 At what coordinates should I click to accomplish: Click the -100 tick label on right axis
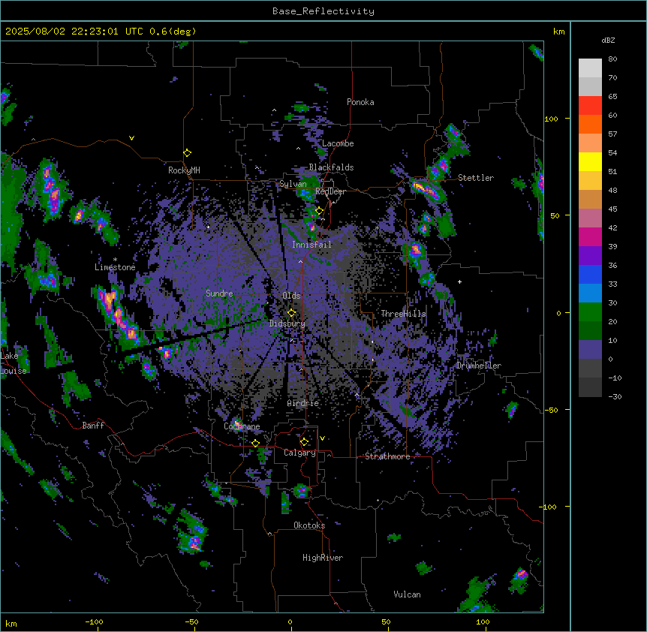[549, 507]
